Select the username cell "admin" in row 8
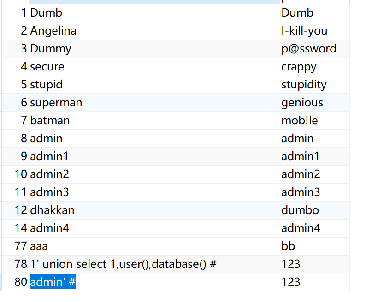 (x=154, y=139)
